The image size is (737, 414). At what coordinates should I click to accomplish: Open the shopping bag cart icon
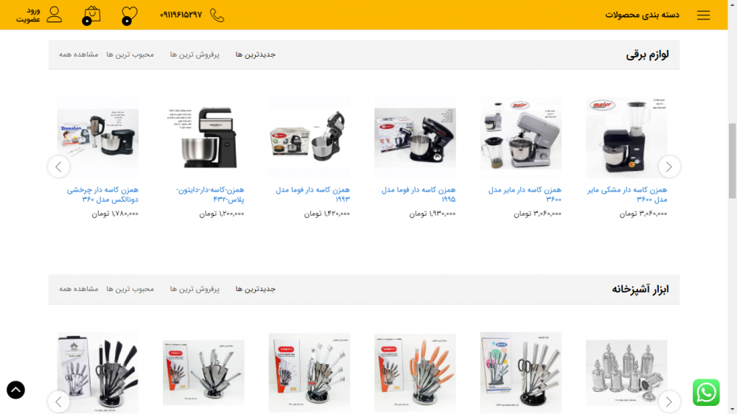pyautogui.click(x=91, y=15)
